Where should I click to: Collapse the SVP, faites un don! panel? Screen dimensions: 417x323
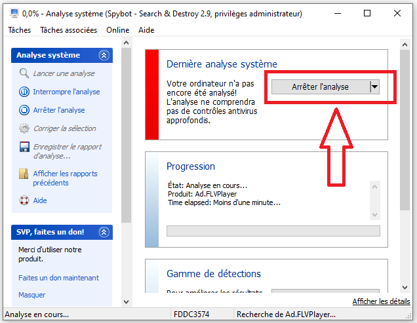point(104,232)
